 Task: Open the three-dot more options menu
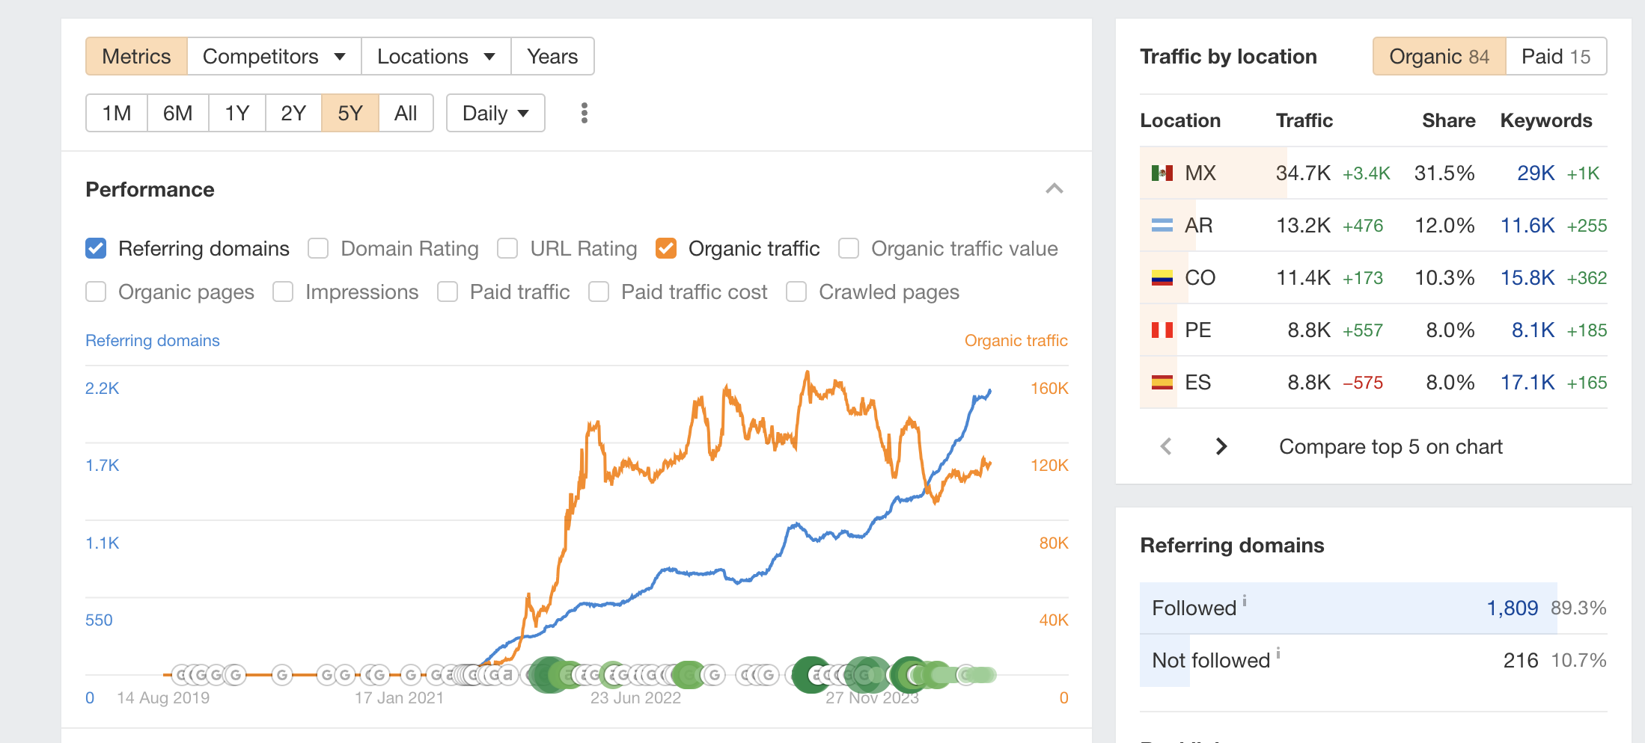tap(585, 113)
